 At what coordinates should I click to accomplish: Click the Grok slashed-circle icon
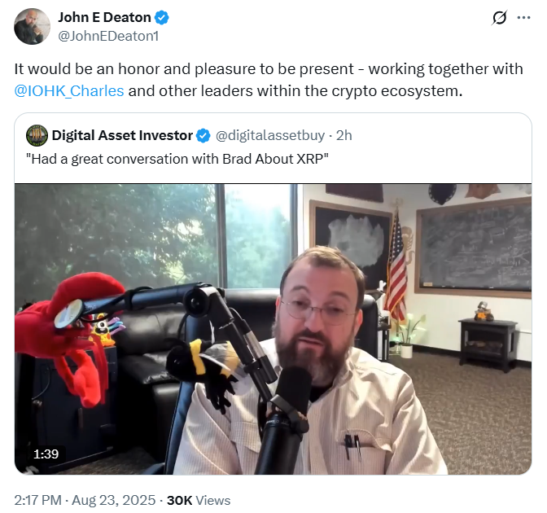(499, 17)
